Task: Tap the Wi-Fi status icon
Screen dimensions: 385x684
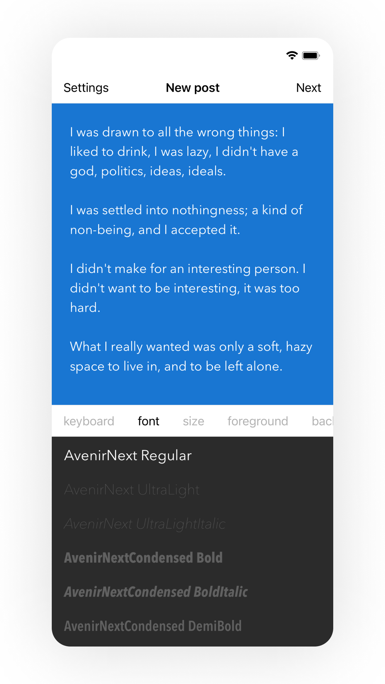Action: point(292,55)
